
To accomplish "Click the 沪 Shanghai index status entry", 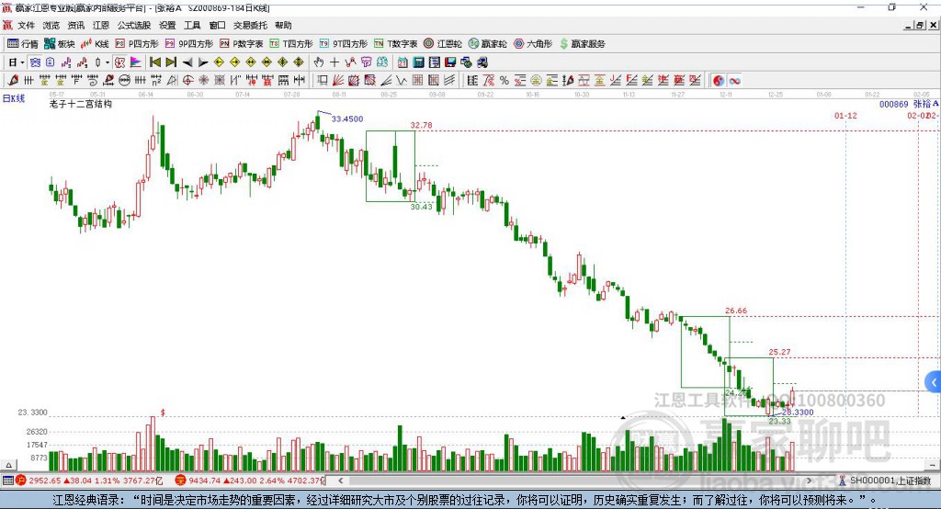I will coord(89,481).
